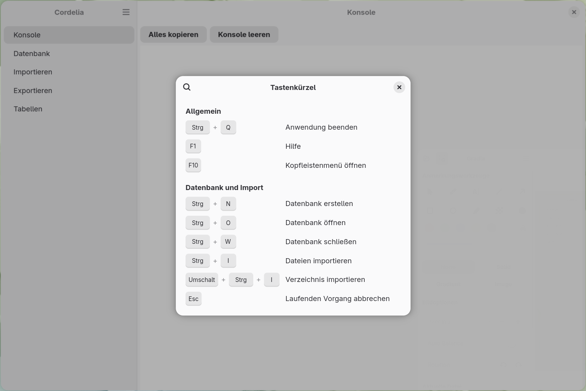Open the hamburger menu in Cordelia sidebar header
The height and width of the screenshot is (391, 586).
click(x=126, y=12)
